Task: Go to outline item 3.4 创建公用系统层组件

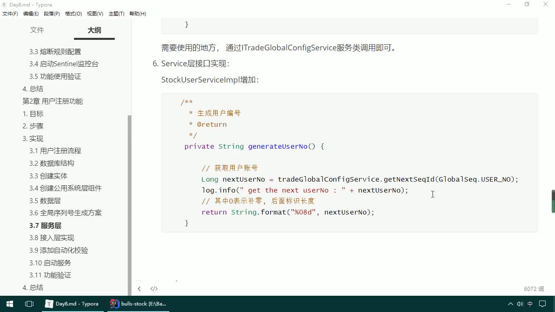Action: tap(66, 188)
